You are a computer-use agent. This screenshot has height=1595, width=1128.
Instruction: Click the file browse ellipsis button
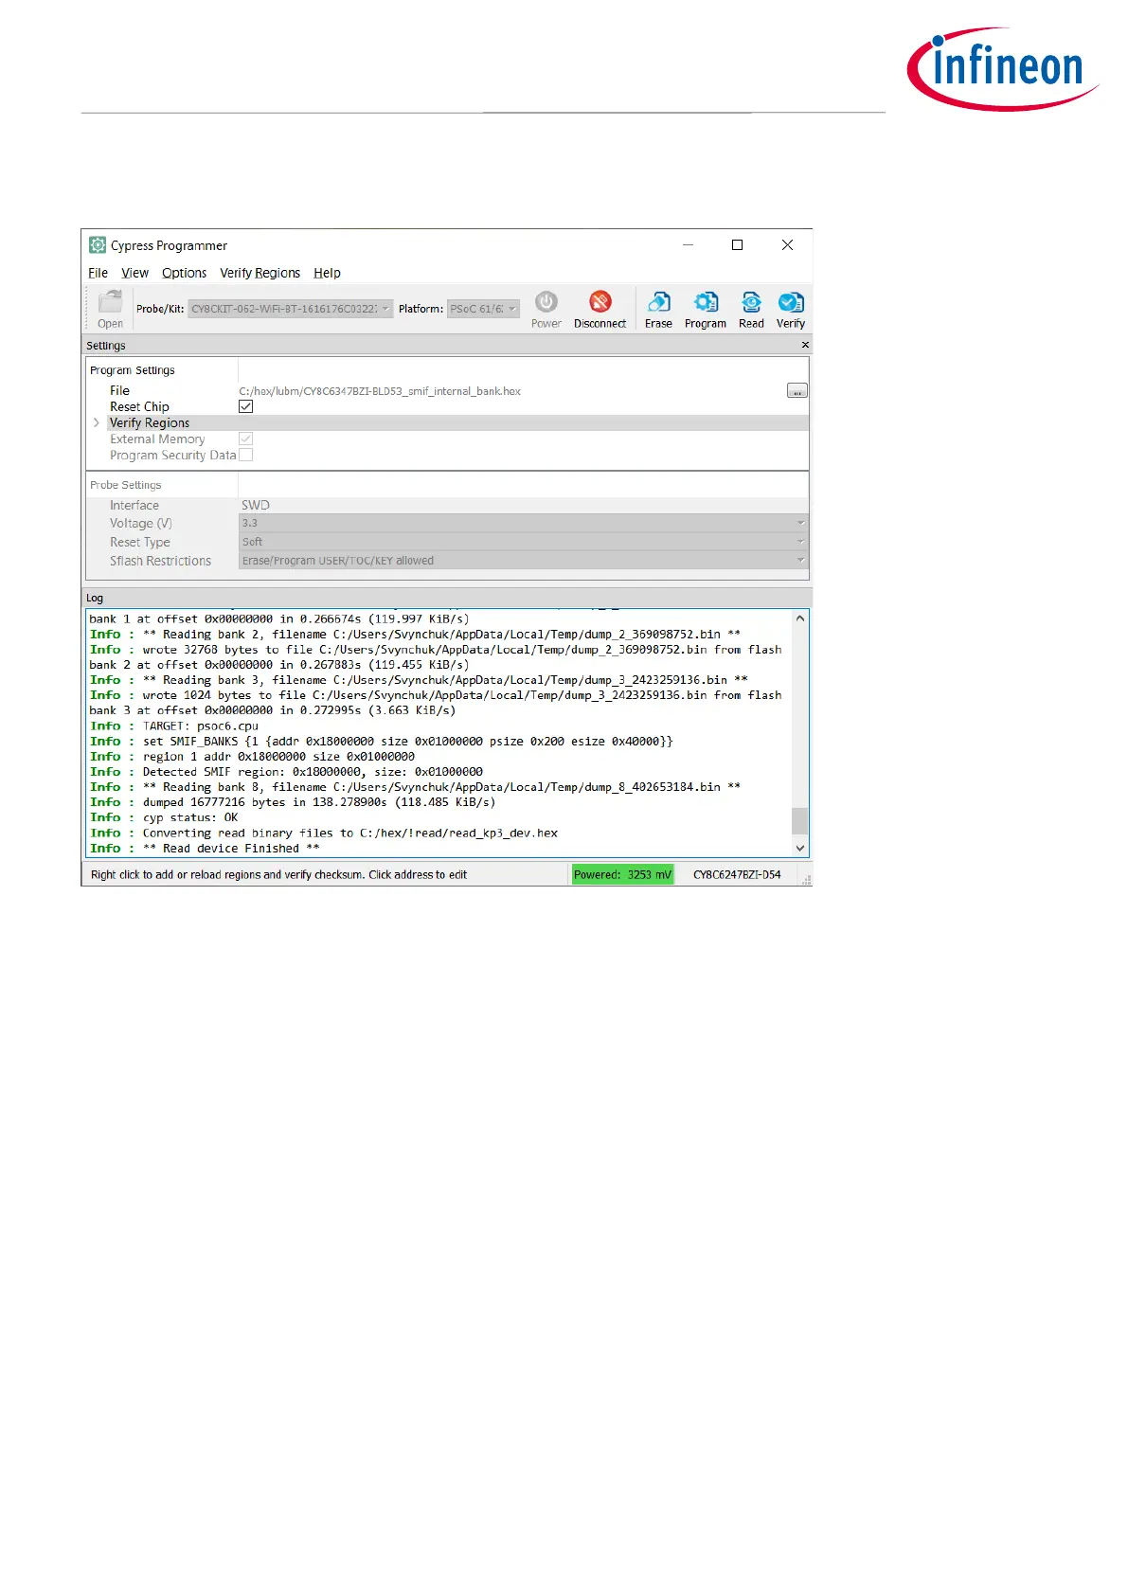pos(797,390)
